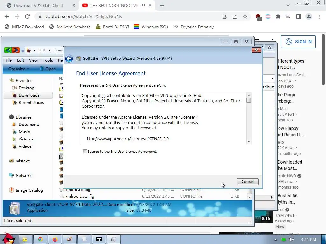The width and height of the screenshot is (326, 244).
Task: Open Edit menu in Explorer window
Action: click(20, 60)
